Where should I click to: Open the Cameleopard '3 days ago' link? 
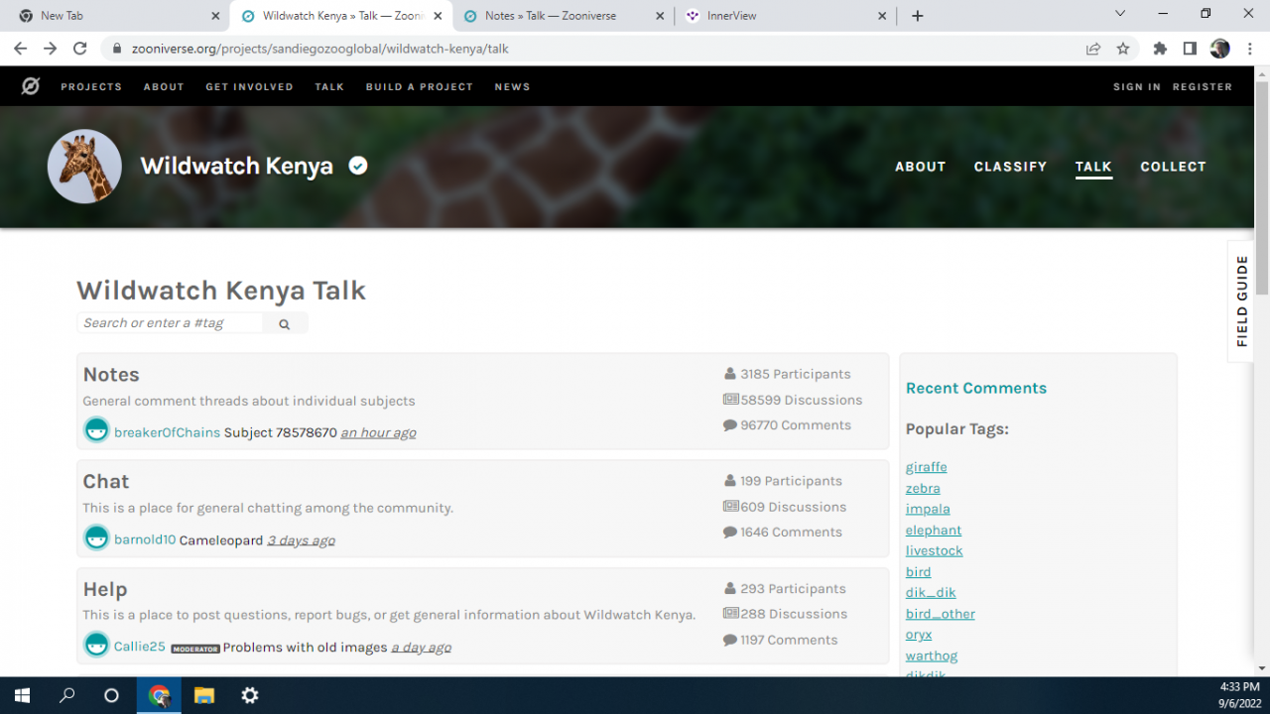pos(301,540)
